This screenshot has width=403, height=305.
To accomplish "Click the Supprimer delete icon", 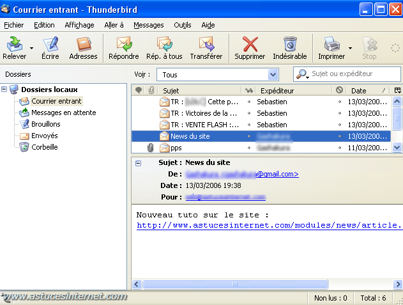I will coord(250,48).
